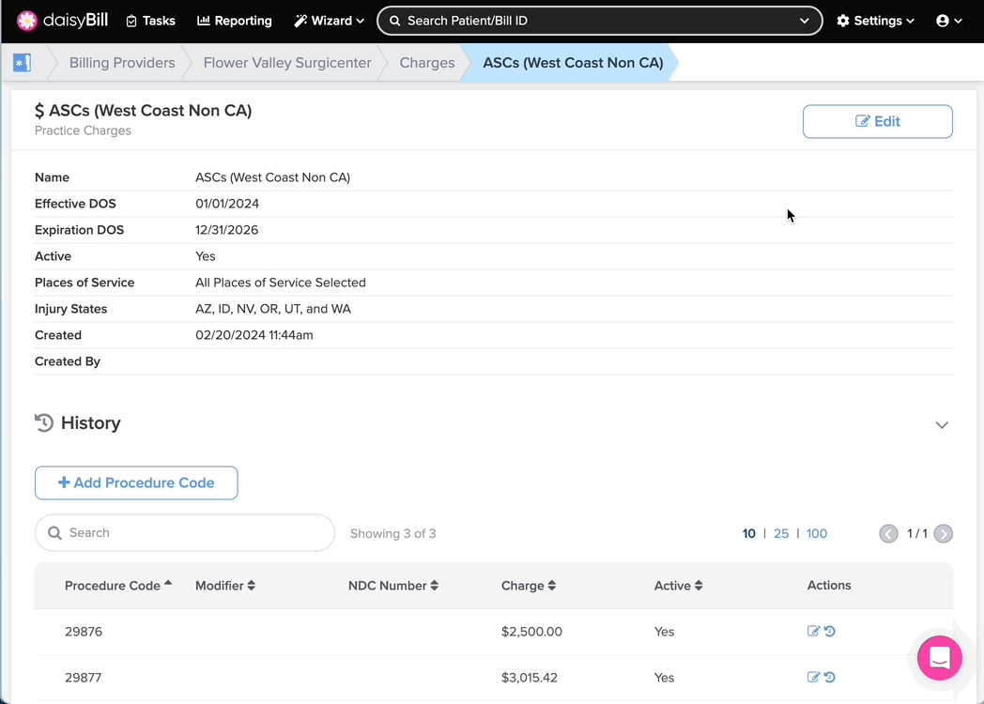This screenshot has width=984, height=704.
Task: Click the 'Practice Charges' subtitle
Action: 83,130
